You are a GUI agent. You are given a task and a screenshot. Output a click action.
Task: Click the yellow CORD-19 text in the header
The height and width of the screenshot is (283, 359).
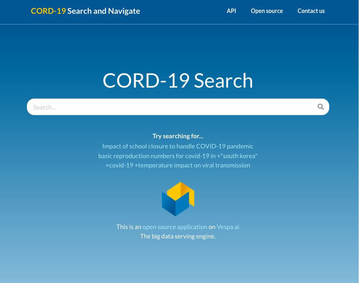[48, 11]
